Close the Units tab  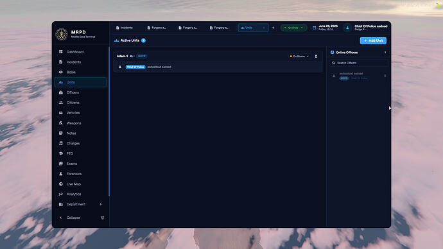(x=264, y=28)
